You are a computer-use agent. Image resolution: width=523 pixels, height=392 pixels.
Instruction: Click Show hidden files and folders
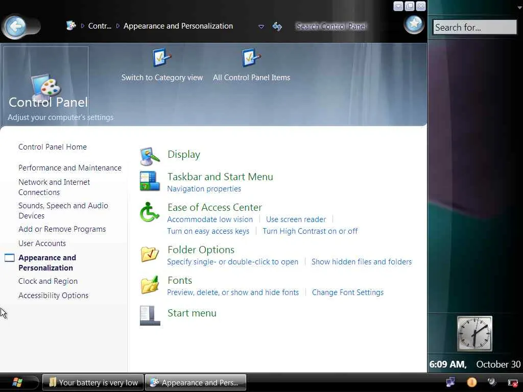pos(362,262)
